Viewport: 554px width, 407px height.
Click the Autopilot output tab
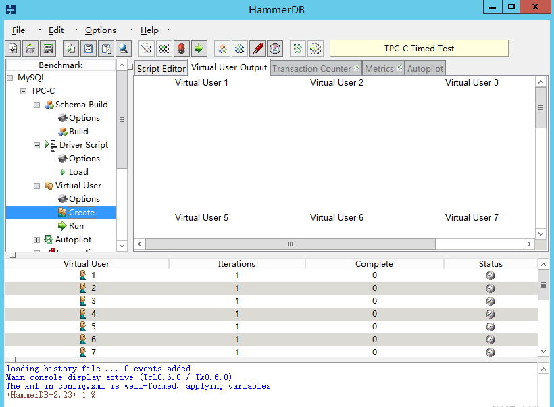point(425,68)
